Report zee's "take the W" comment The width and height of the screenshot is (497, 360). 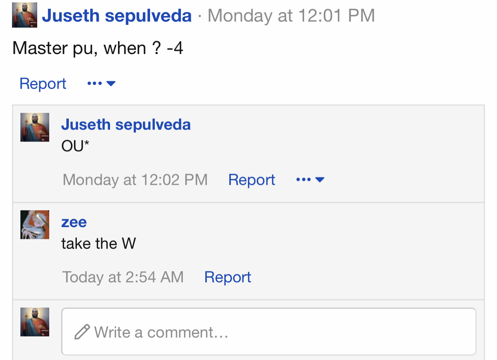click(228, 277)
